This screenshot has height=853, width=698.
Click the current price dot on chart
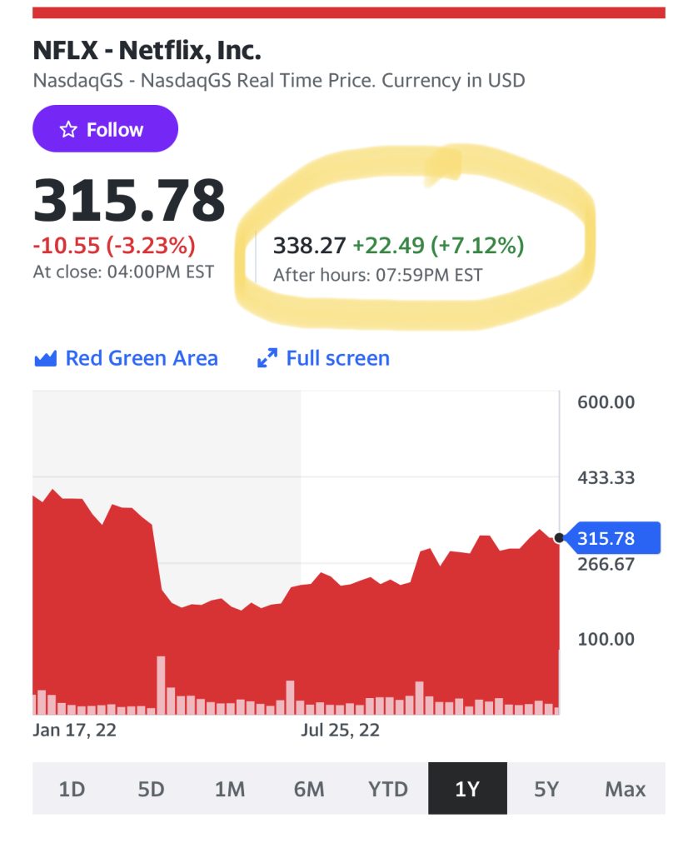pyautogui.click(x=559, y=538)
